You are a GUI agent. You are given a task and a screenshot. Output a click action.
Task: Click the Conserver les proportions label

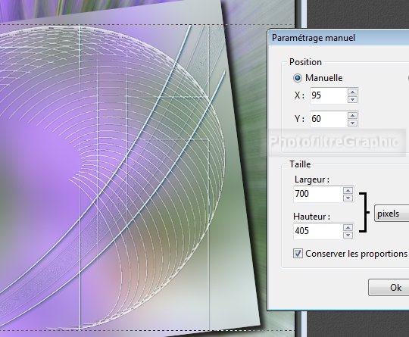coord(356,254)
